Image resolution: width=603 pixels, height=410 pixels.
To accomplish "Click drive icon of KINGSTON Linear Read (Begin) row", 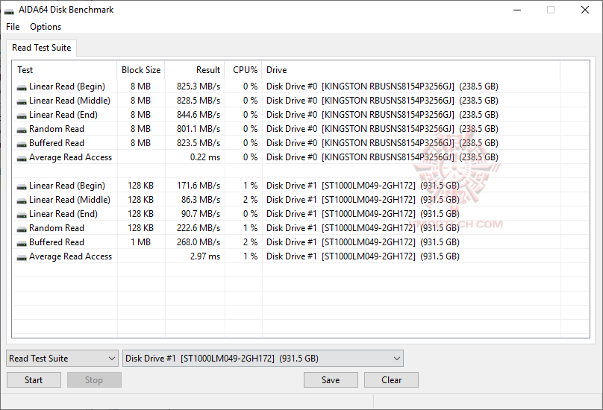I will pos(22,87).
